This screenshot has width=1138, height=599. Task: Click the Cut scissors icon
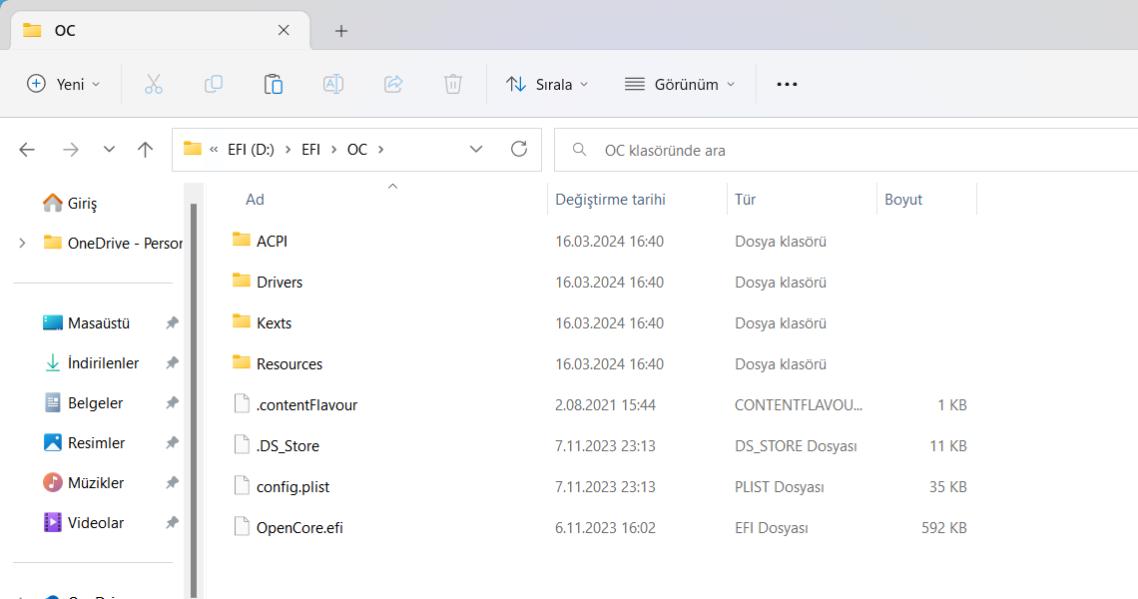coord(153,84)
